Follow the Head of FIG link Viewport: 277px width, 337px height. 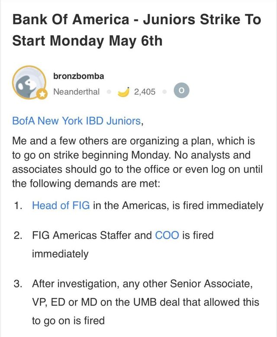click(x=61, y=205)
